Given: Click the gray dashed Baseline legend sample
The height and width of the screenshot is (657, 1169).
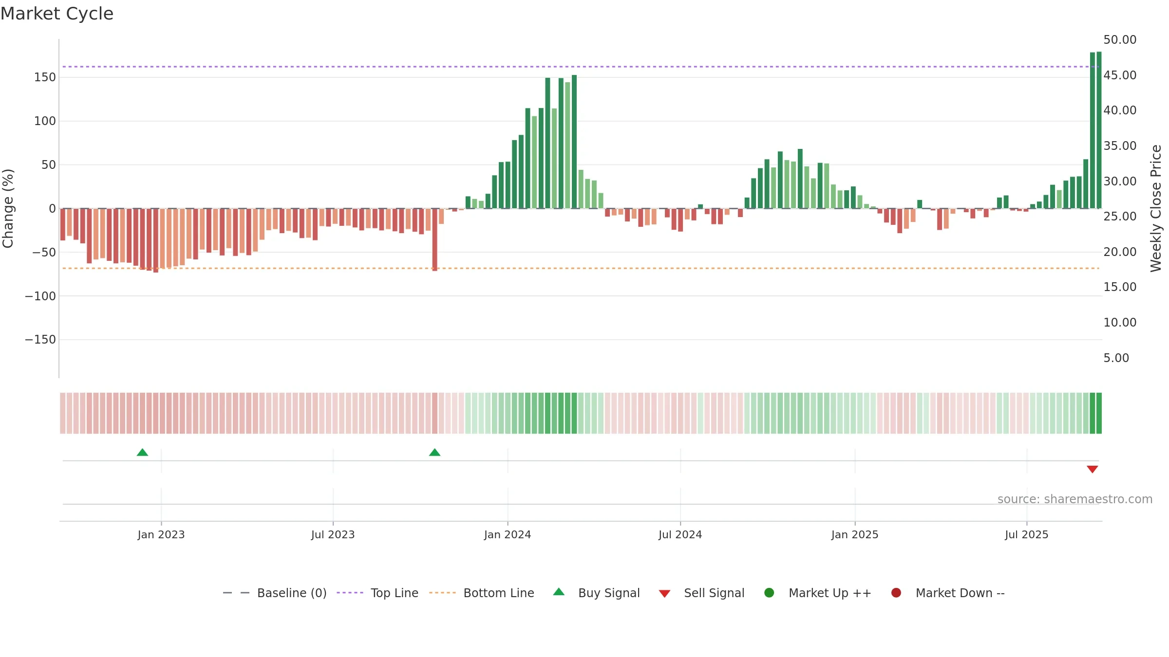Looking at the screenshot, I should pos(236,593).
